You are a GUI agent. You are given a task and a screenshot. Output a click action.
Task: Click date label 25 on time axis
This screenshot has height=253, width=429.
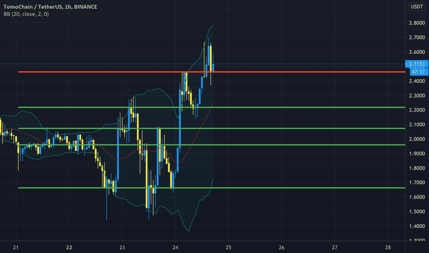pos(228,247)
